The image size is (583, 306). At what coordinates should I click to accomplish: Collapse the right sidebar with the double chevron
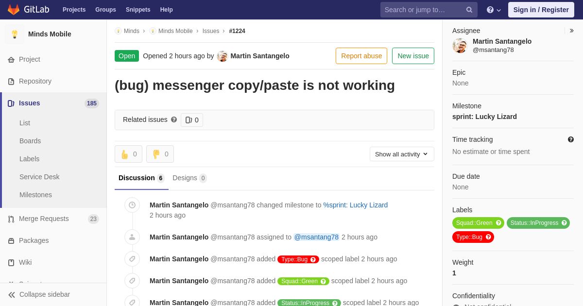(571, 31)
